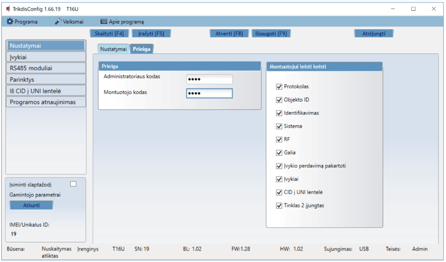This screenshot has width=446, height=262.
Task: Switch to the Nustatymai tab
Action: pyautogui.click(x=114, y=49)
